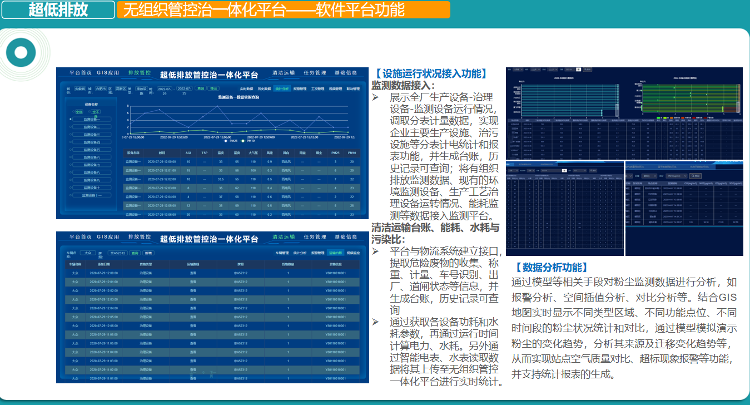Open the 车辆管理 tab in vehicle screenshot
This screenshot has height=405, width=750.
pos(282,253)
